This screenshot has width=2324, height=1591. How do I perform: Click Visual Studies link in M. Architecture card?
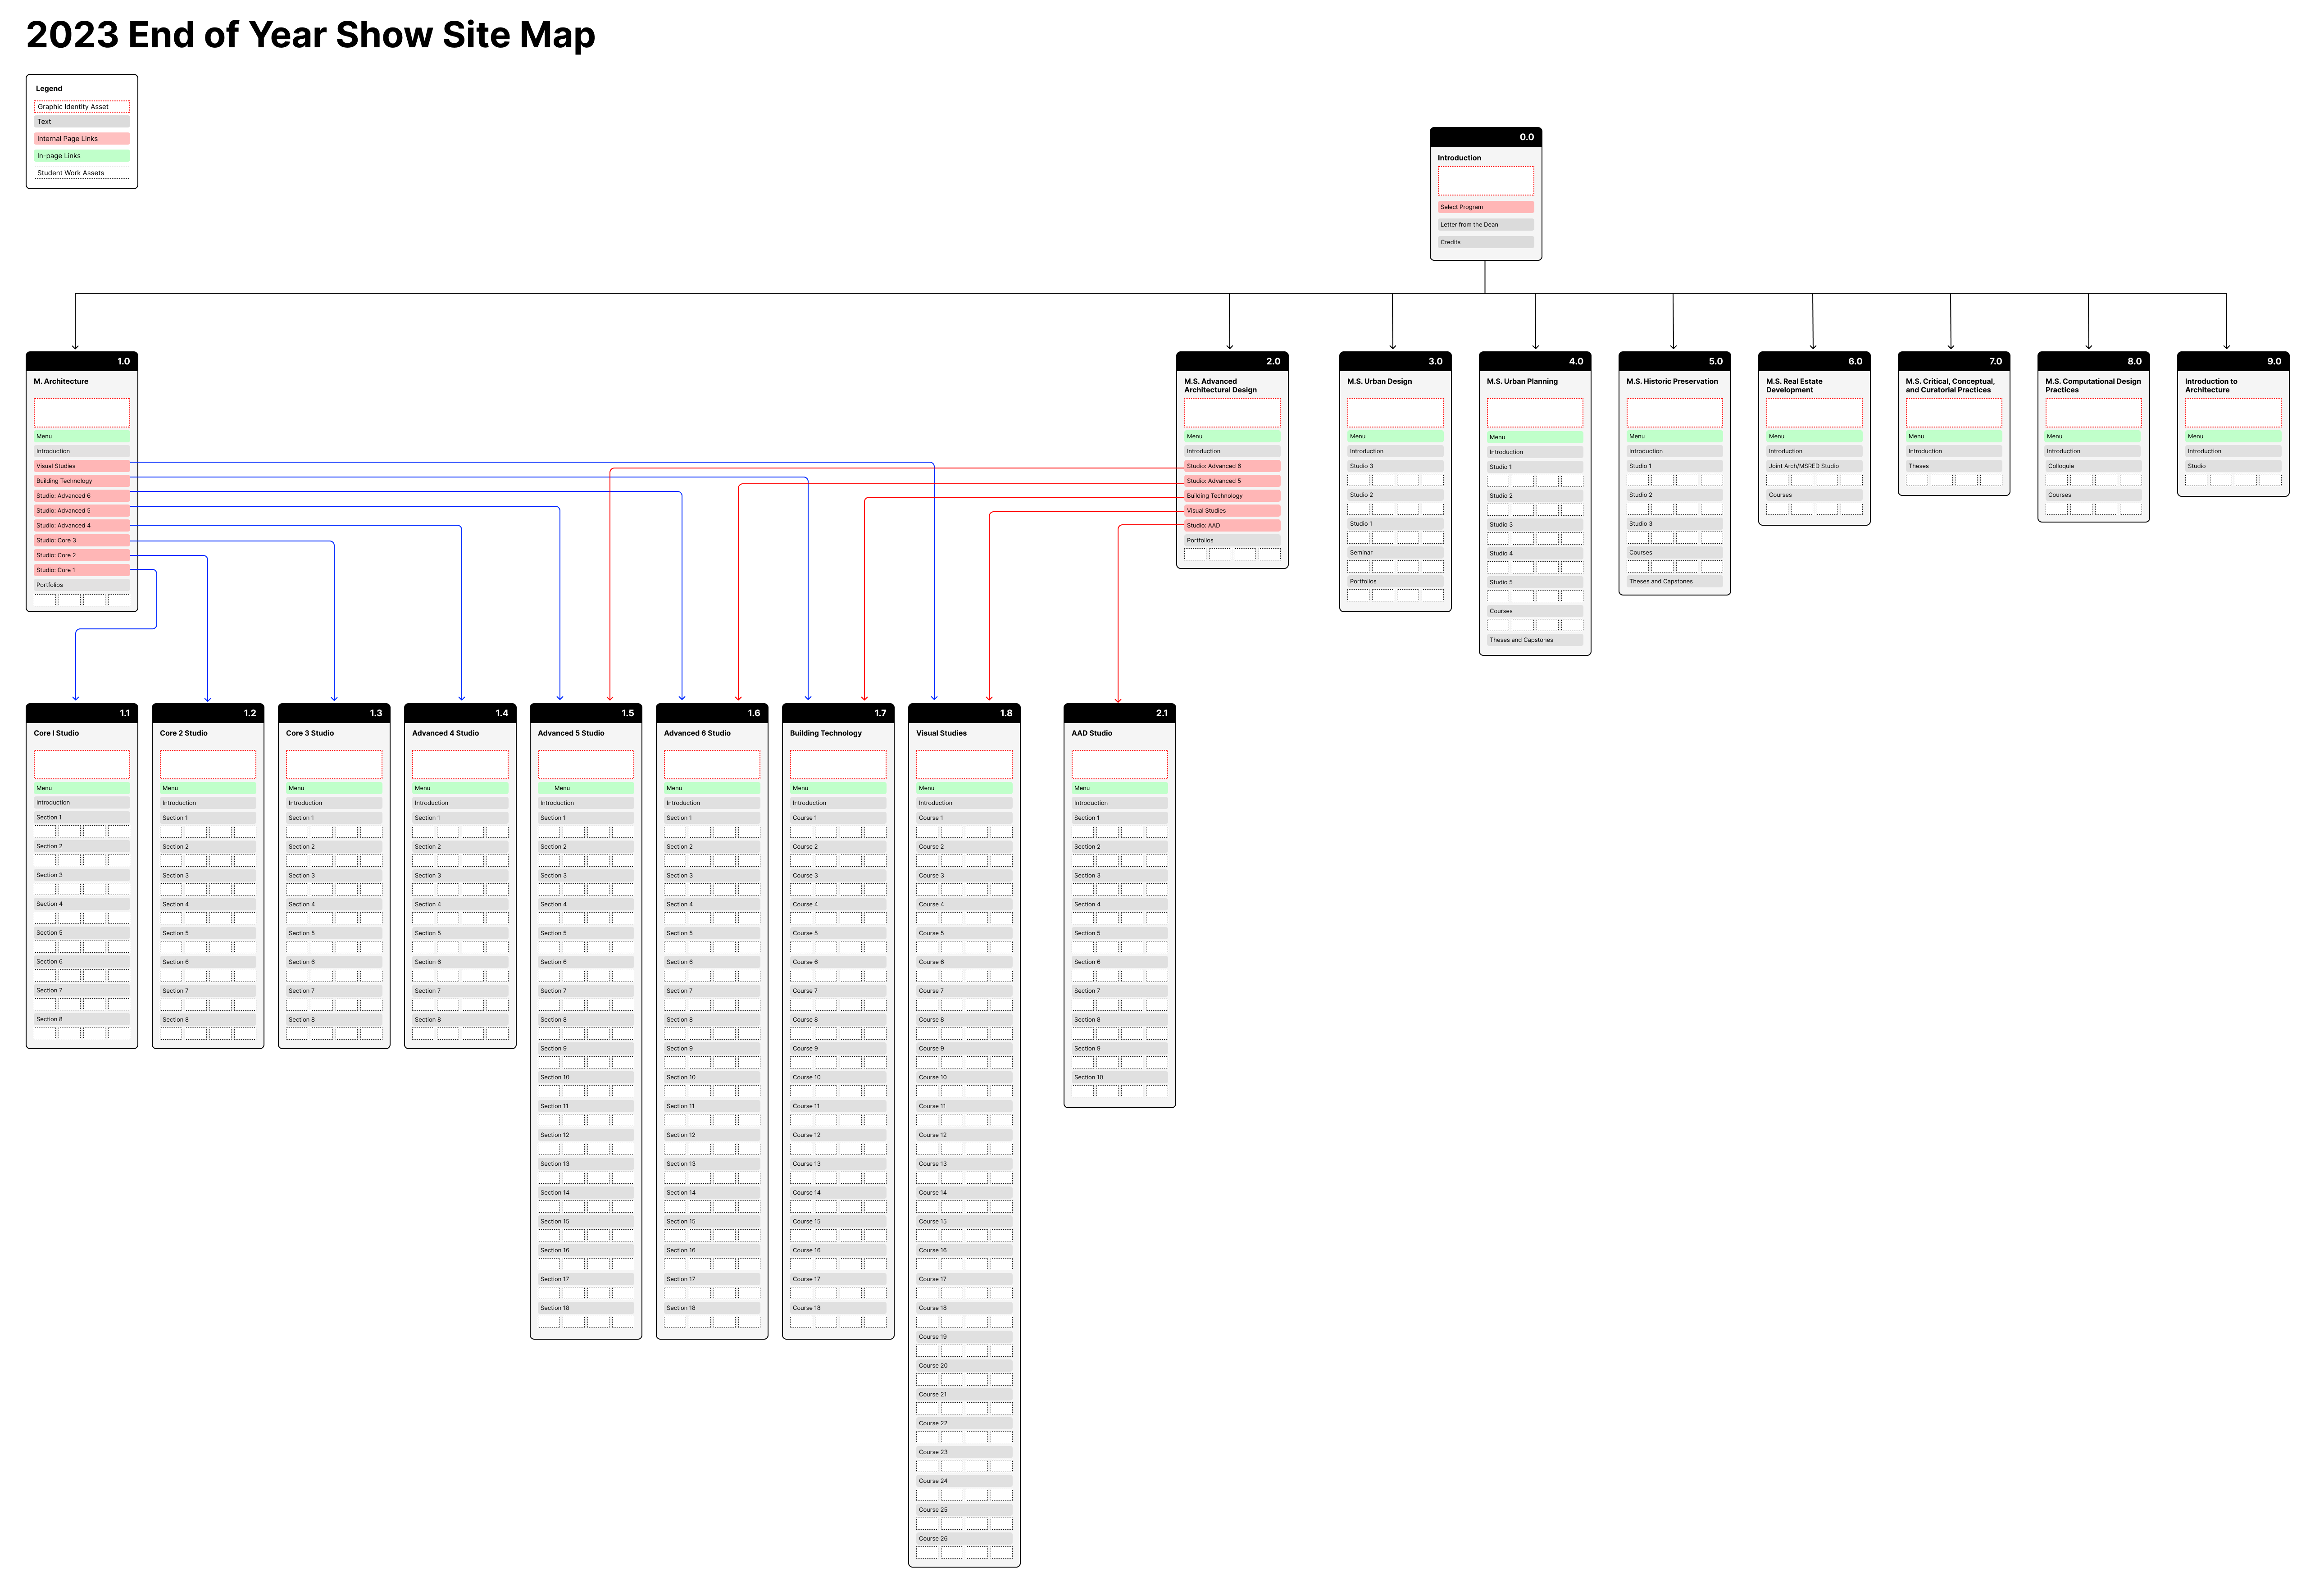[81, 466]
